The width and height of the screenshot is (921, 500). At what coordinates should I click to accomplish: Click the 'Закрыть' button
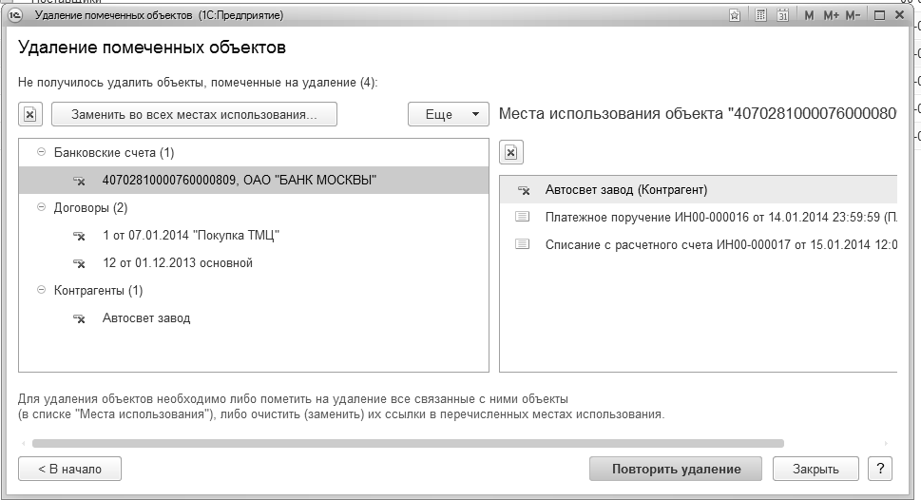(815, 469)
